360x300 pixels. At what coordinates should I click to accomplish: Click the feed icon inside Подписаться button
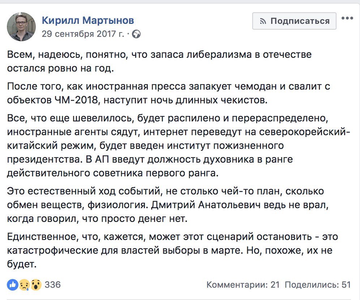point(263,21)
